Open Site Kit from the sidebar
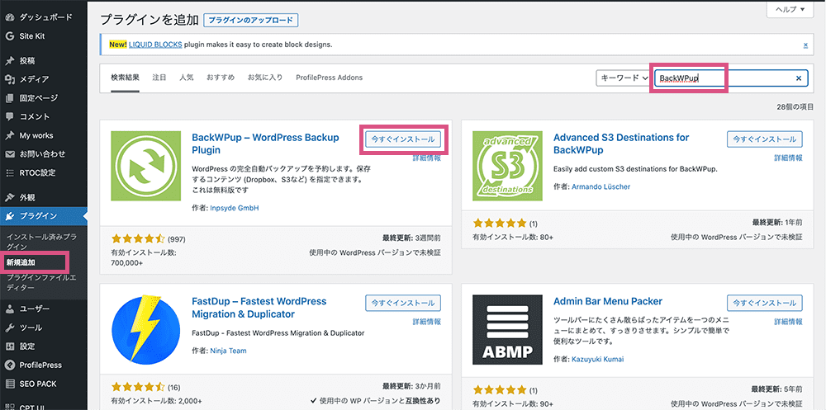Screen dimensions: 826x410 pyautogui.click(x=34, y=36)
